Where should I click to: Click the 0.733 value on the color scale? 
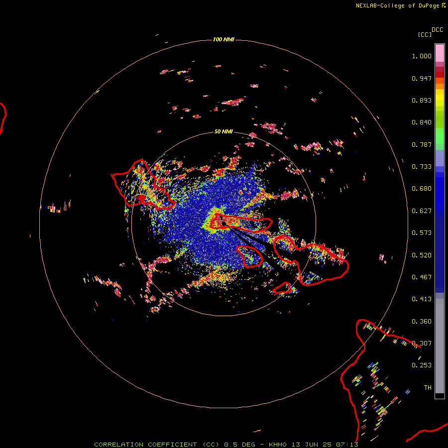[x=422, y=167]
